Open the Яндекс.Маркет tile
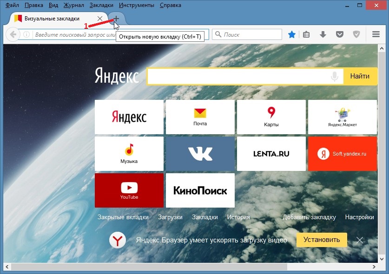 coord(343,117)
